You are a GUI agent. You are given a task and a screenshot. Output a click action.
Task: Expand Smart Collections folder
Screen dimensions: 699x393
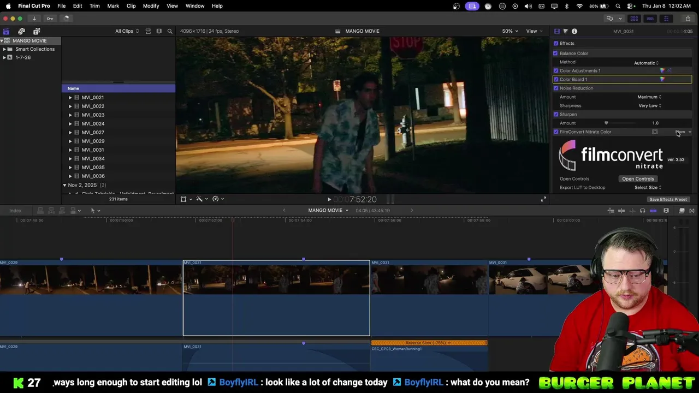click(4, 49)
